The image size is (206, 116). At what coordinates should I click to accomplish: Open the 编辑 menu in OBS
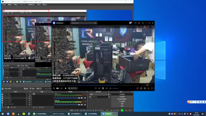pyautogui.click(x=10, y=5)
